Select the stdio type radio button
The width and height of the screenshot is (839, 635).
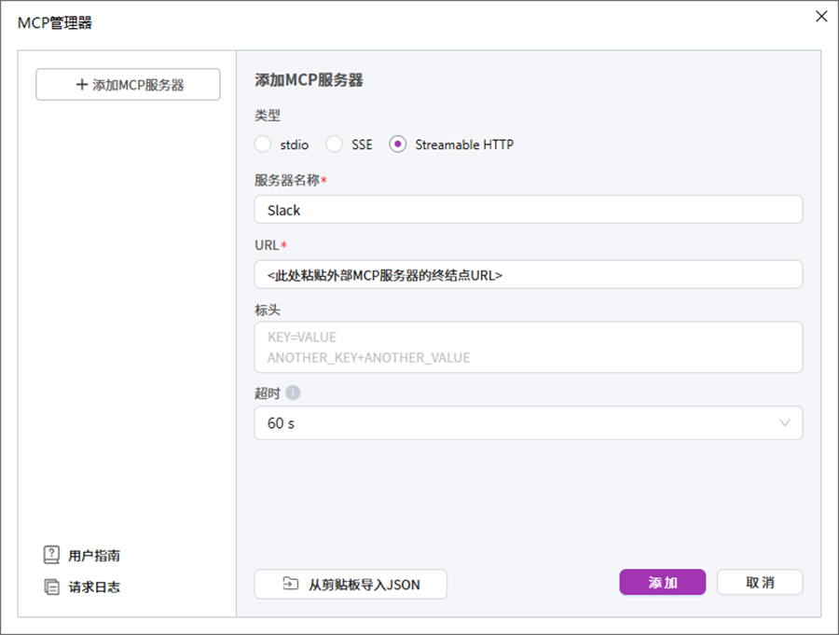click(263, 145)
